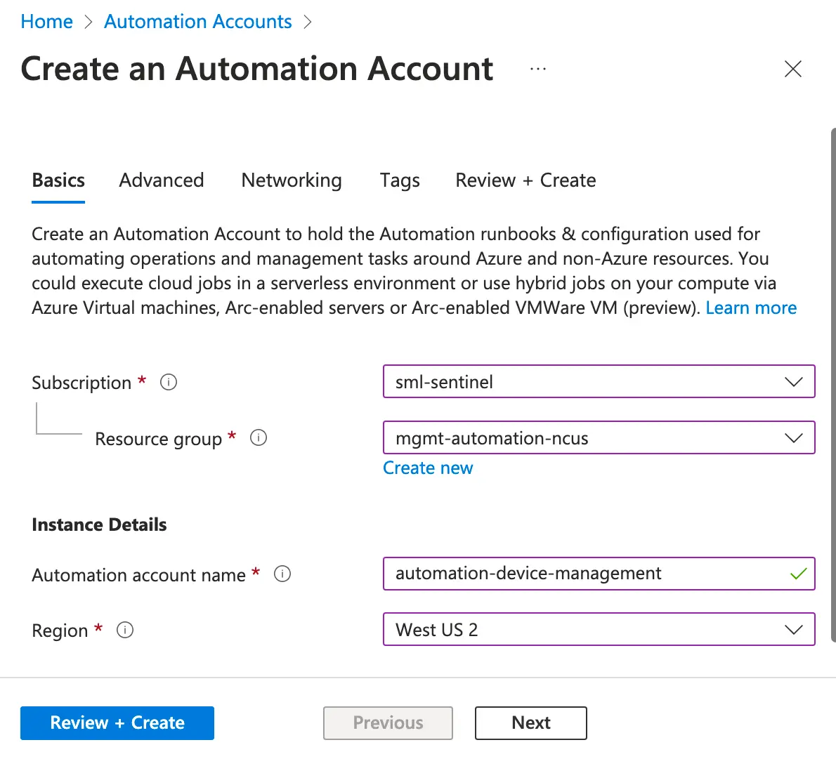836x759 pixels.
Task: Select the Basics tab
Action: coord(58,180)
